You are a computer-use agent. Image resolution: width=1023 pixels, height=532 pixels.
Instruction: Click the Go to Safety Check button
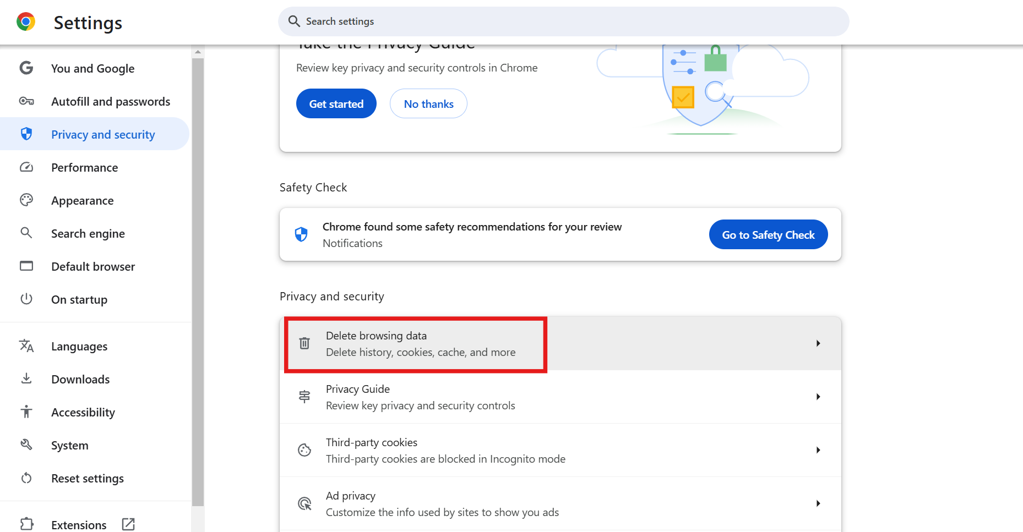coord(768,234)
